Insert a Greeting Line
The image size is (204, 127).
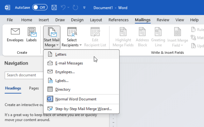158,37
